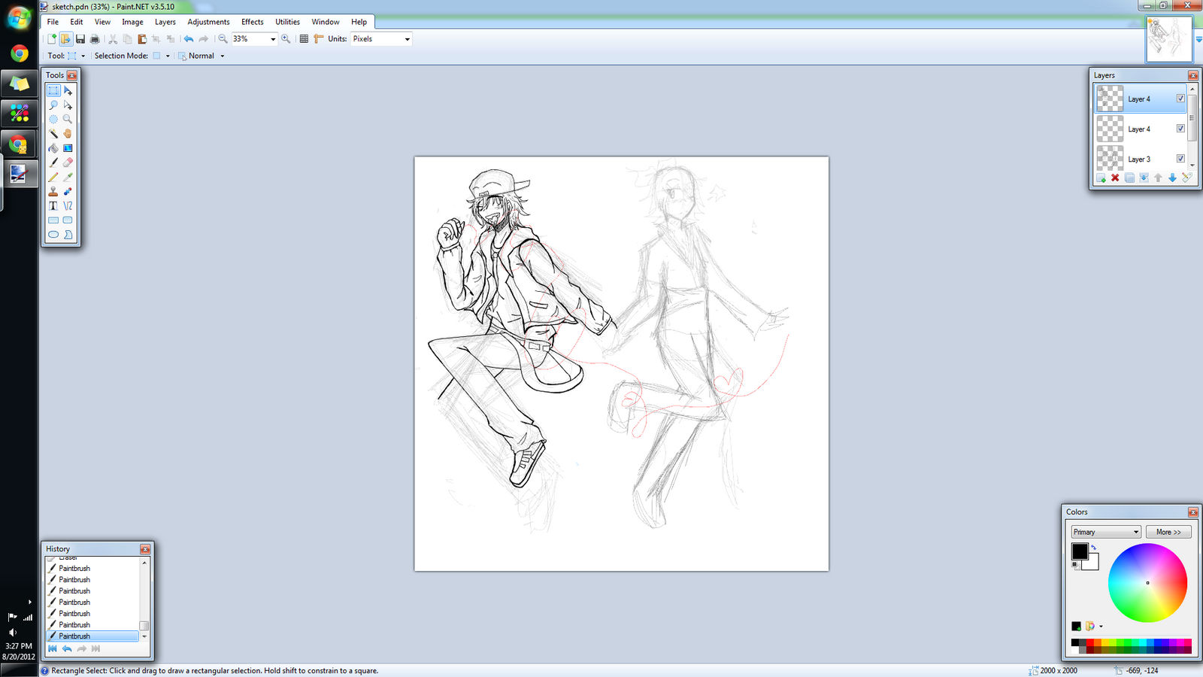Click the Undo arrow in toolbar

click(x=189, y=39)
